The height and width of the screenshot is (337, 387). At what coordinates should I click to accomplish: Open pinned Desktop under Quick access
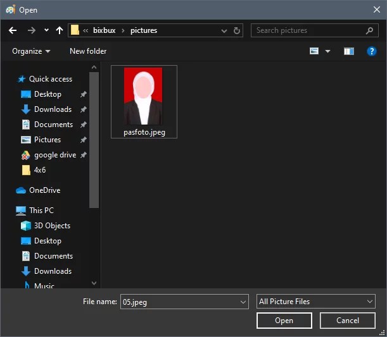[48, 94]
